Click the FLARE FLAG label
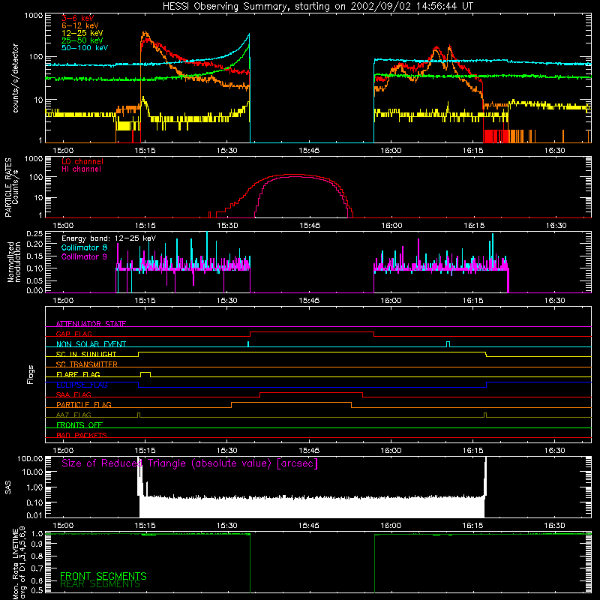600x600 pixels. 78,374
